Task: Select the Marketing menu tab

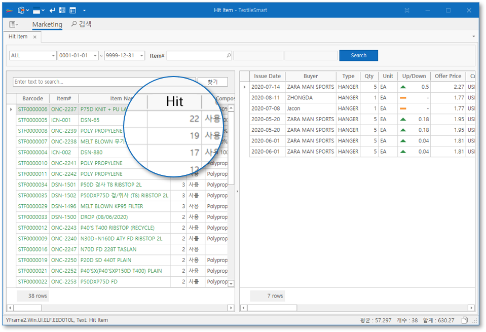Action: pos(47,24)
